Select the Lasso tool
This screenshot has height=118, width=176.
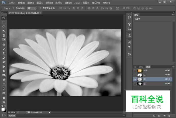4,27
